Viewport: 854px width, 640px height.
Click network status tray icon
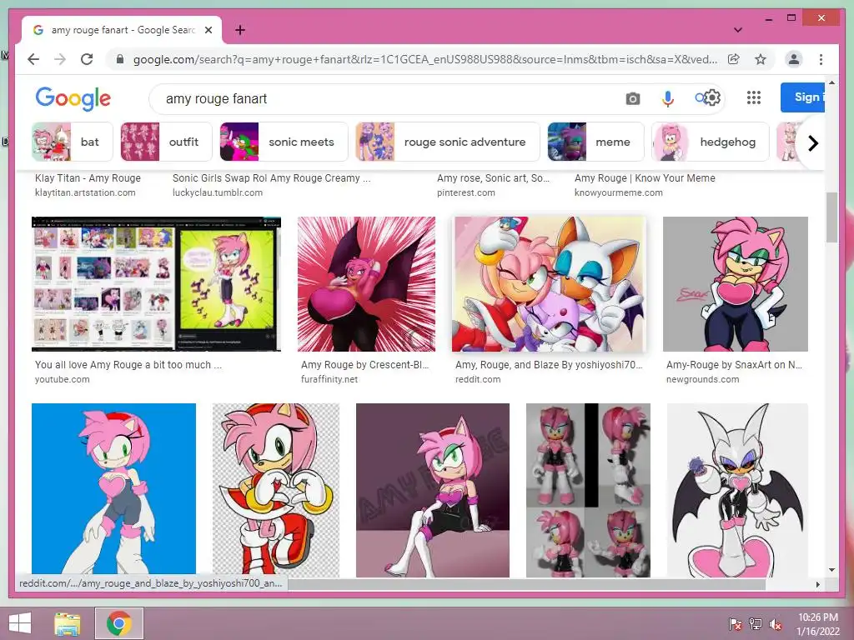pos(756,624)
